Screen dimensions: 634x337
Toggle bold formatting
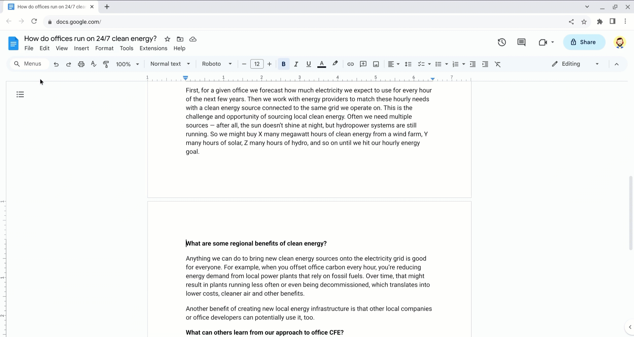283,64
